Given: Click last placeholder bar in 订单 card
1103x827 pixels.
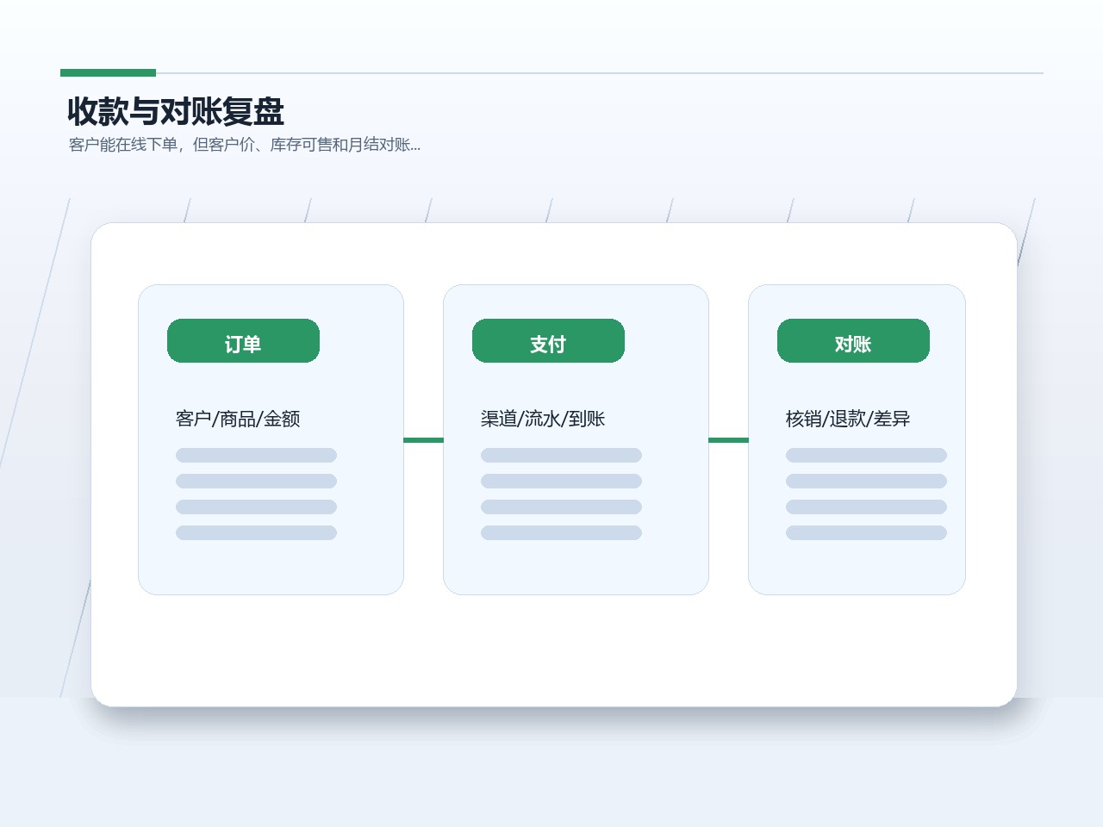Looking at the screenshot, I should click(x=256, y=532).
